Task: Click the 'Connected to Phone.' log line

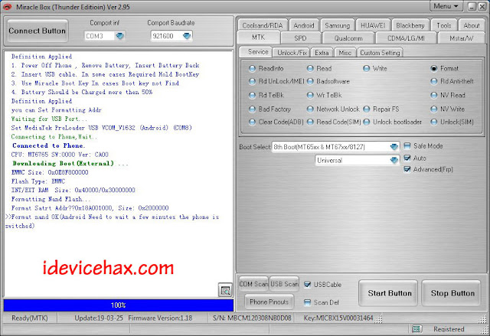Action: 49,145
